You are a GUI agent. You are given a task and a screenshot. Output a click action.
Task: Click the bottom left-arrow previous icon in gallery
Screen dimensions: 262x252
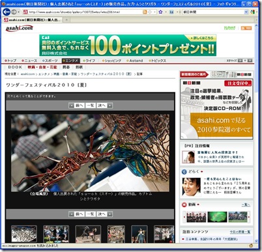pos(71,214)
